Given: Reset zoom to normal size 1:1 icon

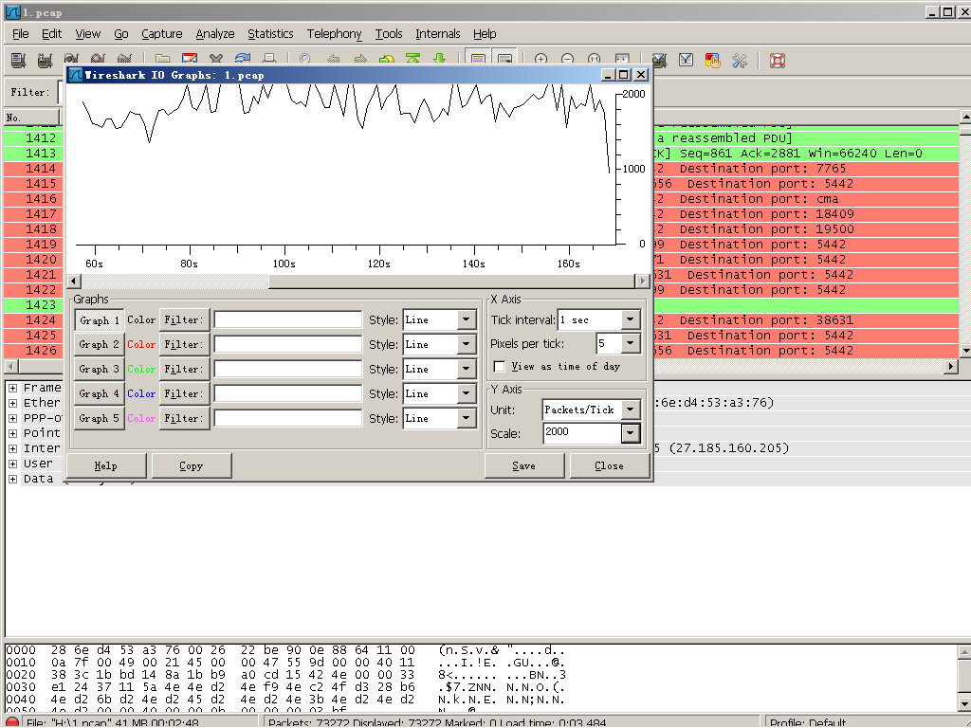Looking at the screenshot, I should click(x=594, y=60).
